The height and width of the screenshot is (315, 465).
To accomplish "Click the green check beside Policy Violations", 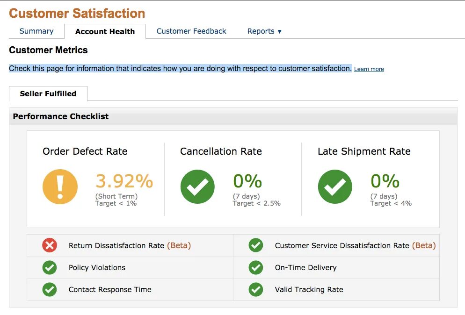I will coord(50,267).
